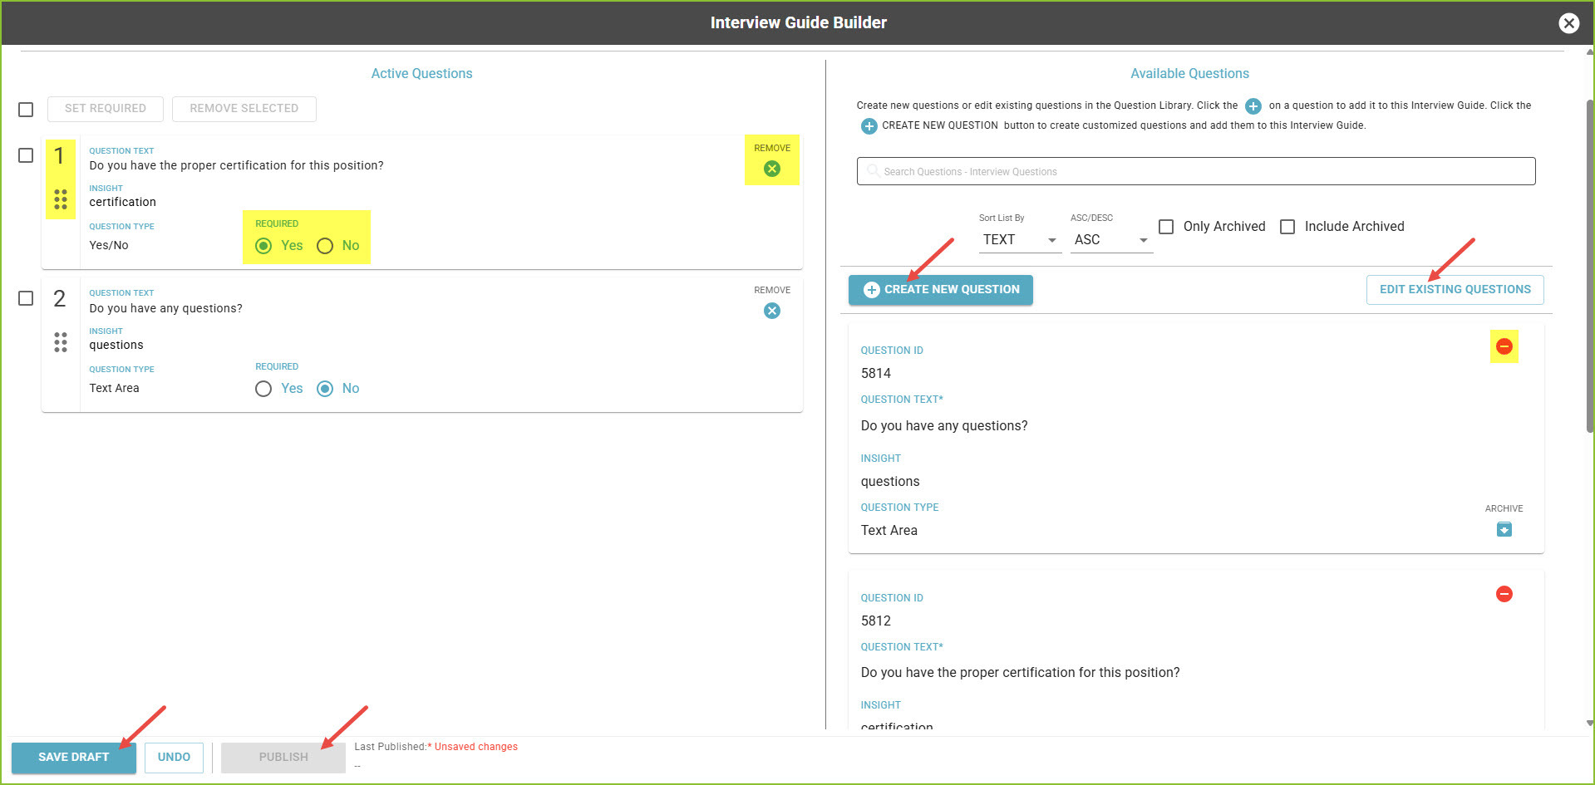1595x785 pixels.
Task: Click the Set Required button
Action: pos(106,109)
